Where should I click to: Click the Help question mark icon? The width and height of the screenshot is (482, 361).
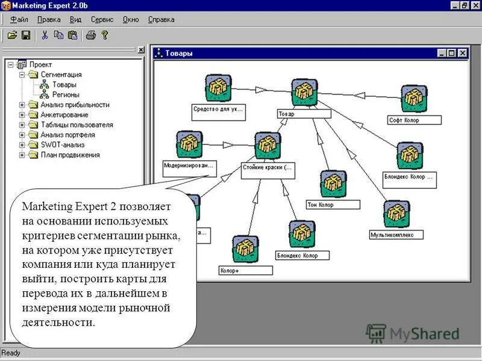click(x=105, y=35)
